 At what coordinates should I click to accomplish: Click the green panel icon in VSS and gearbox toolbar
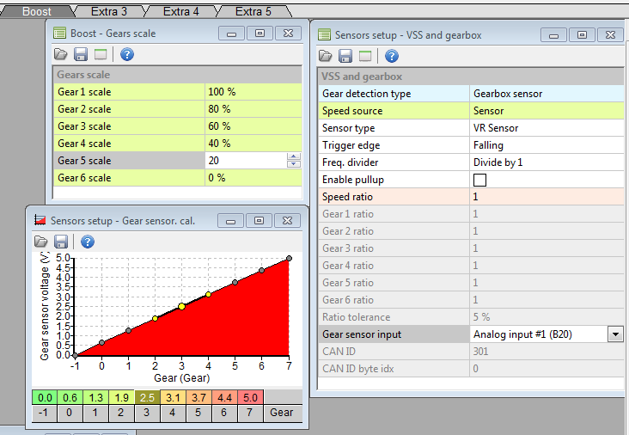pos(365,56)
